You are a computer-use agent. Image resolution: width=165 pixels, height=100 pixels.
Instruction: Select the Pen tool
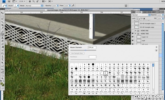click(2, 57)
